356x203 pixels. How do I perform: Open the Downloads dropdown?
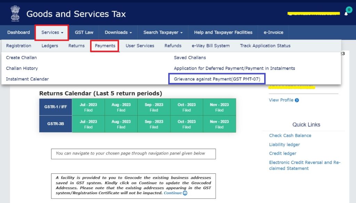coord(118,32)
